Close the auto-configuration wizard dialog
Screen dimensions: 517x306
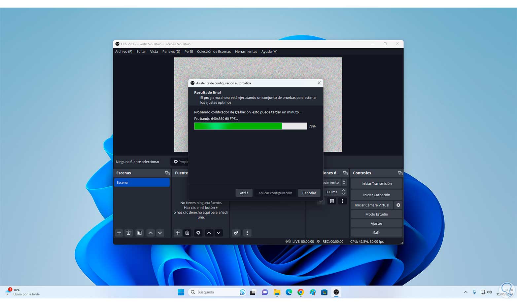319,83
